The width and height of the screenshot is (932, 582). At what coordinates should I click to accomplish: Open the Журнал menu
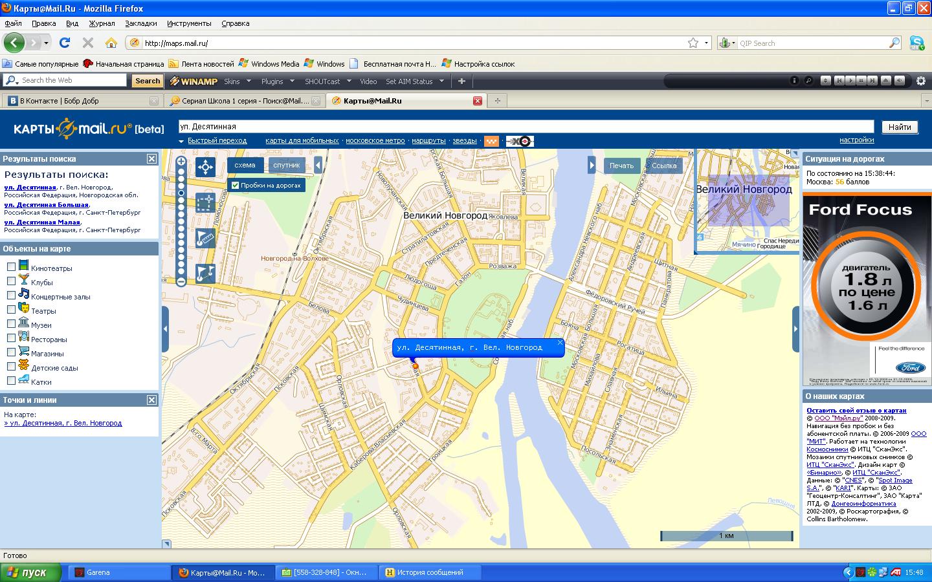[102, 23]
